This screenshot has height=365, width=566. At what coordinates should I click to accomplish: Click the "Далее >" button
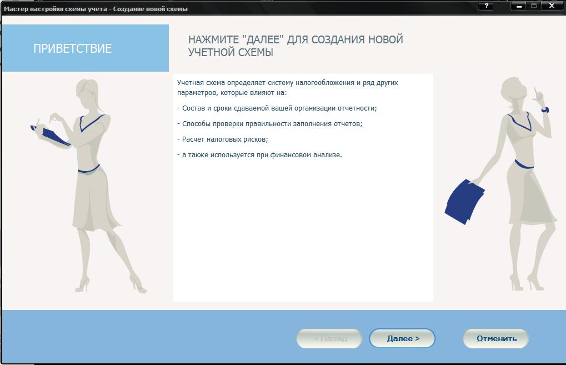coord(402,339)
